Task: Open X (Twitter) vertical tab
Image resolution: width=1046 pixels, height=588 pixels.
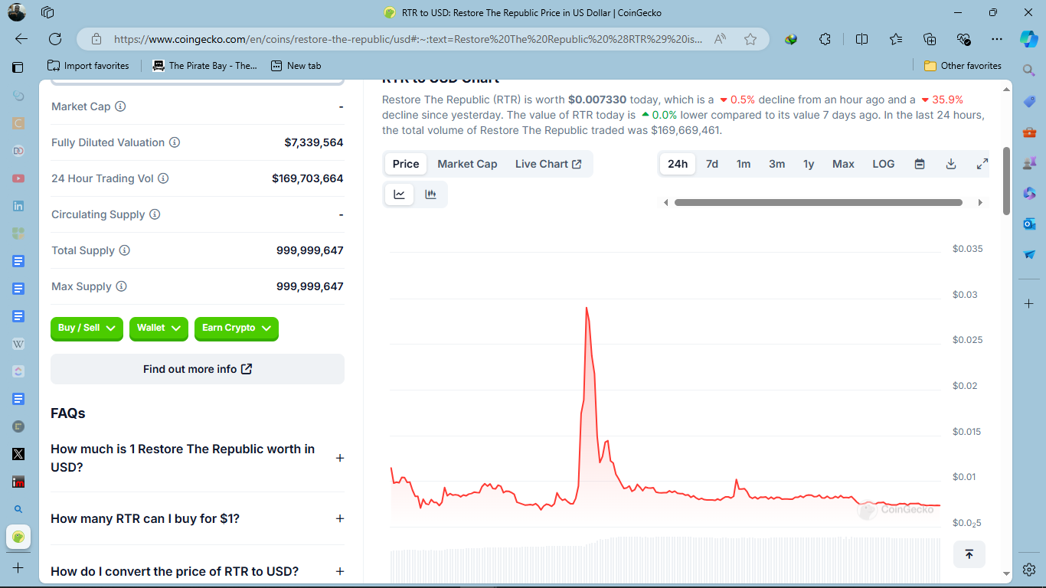Action: [18, 454]
